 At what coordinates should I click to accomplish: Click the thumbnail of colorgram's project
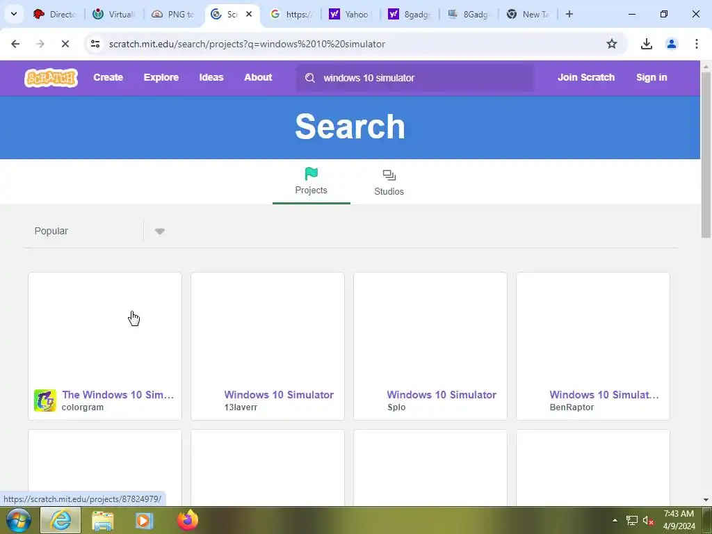[105, 329]
